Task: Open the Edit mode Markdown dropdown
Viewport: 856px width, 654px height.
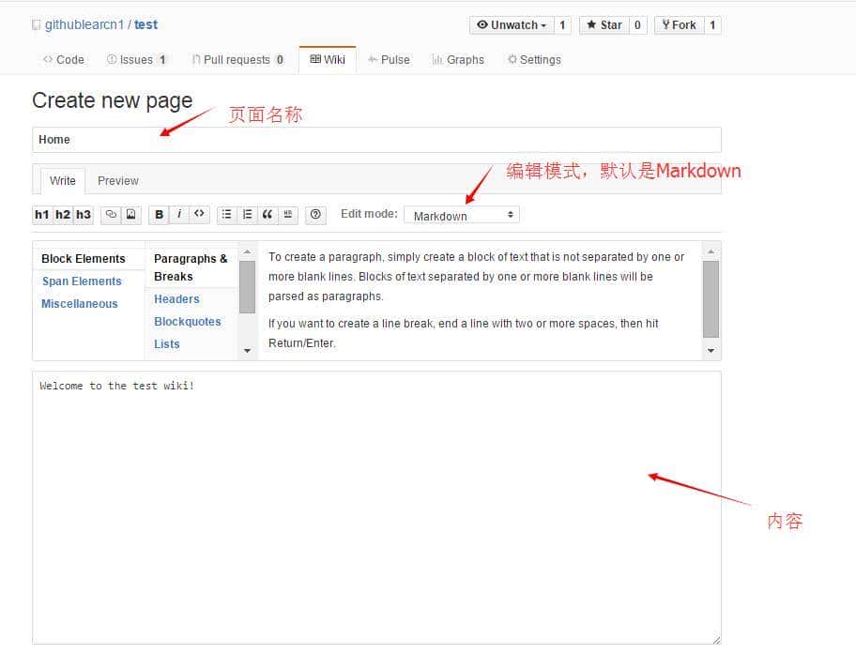Action: click(462, 215)
